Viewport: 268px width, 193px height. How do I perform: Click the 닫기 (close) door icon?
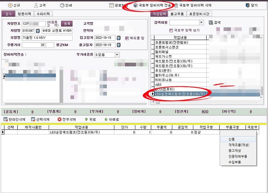click(248, 5)
